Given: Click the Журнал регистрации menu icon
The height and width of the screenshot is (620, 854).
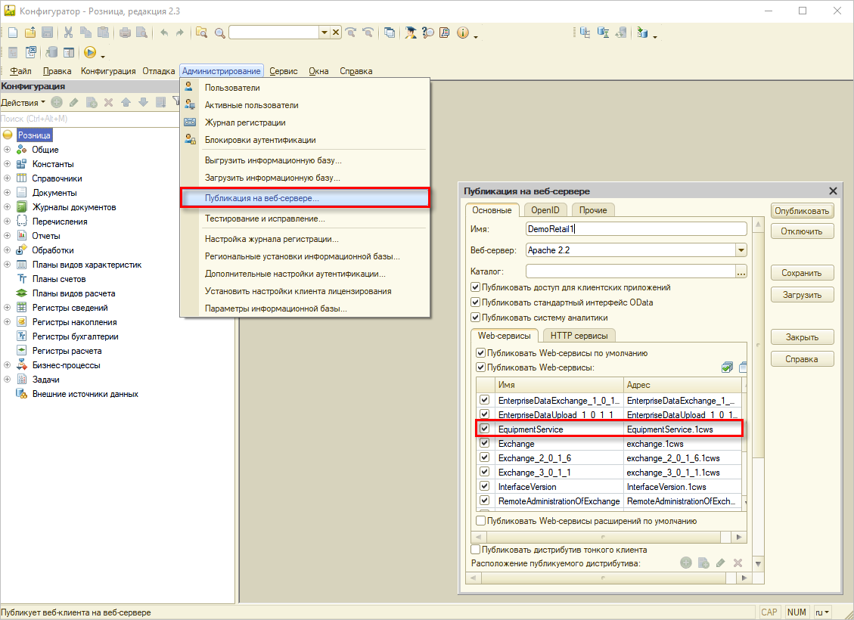Looking at the screenshot, I should (190, 122).
